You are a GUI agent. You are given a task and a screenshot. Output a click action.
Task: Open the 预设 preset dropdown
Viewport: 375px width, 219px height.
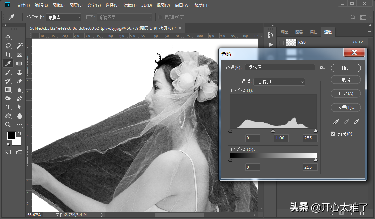[x=280, y=67]
